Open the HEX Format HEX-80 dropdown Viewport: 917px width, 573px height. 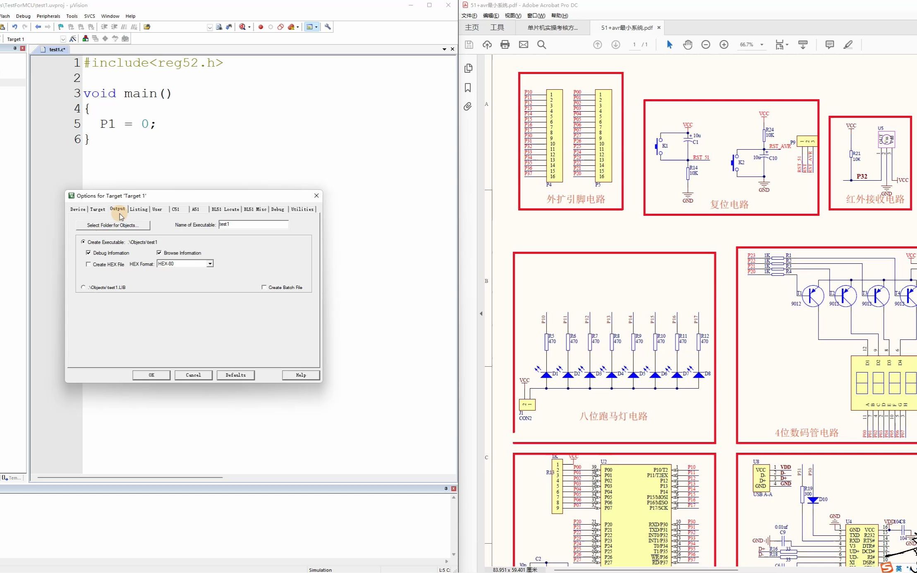210,264
